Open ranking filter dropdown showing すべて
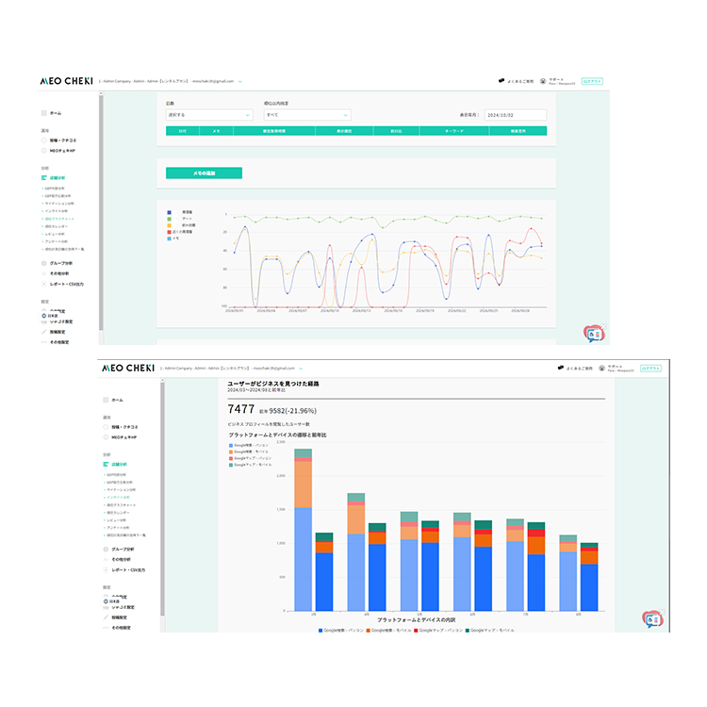 [x=307, y=115]
